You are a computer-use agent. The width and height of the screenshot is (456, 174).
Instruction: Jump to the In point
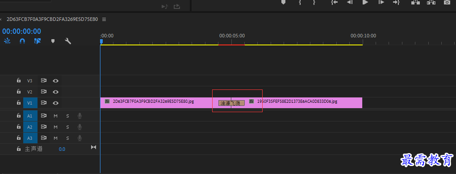click(x=335, y=2)
